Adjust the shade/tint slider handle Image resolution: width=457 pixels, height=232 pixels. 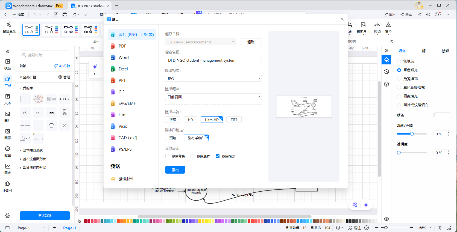point(412,134)
